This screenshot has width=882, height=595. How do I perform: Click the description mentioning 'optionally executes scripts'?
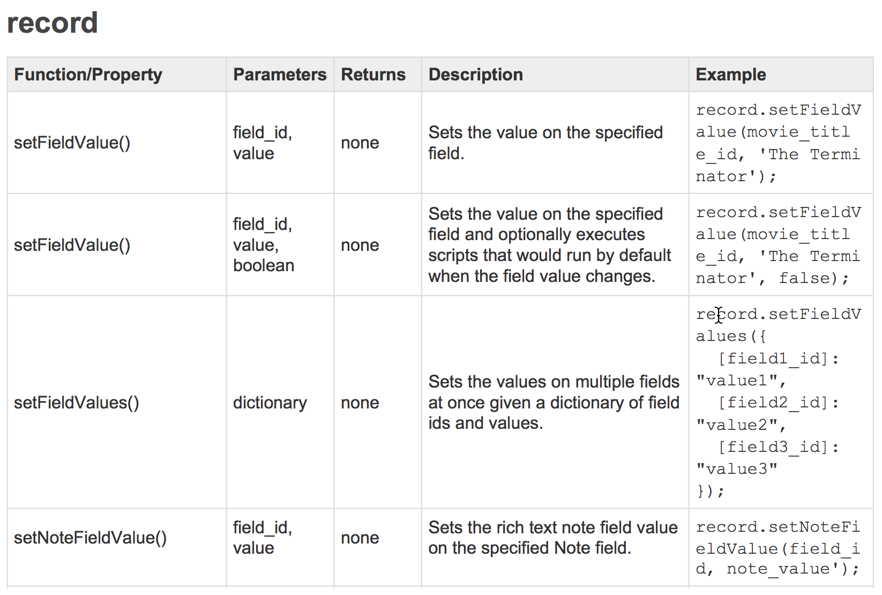pos(549,245)
